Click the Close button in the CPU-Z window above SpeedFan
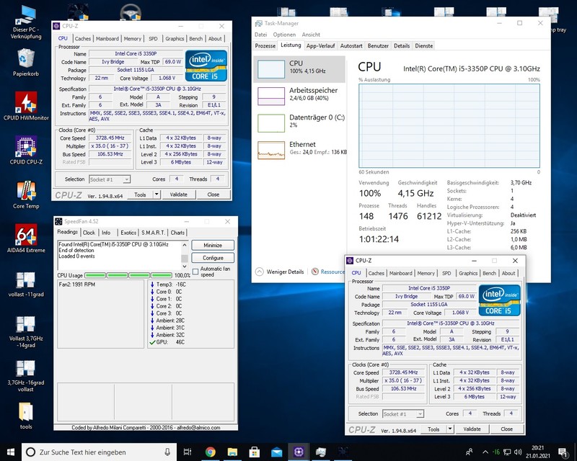Screen dimensions: 577x461 click(213, 194)
